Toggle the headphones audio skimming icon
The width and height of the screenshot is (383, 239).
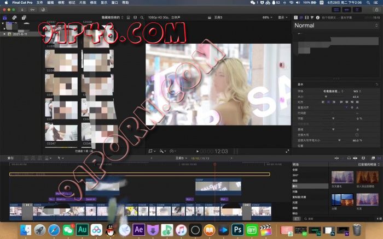349,157
